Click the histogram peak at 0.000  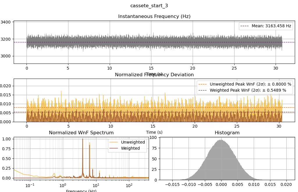pos(221,140)
